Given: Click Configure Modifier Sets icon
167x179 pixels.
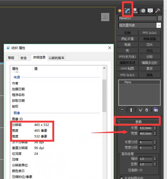Looking at the screenshot, I should 156,110.
